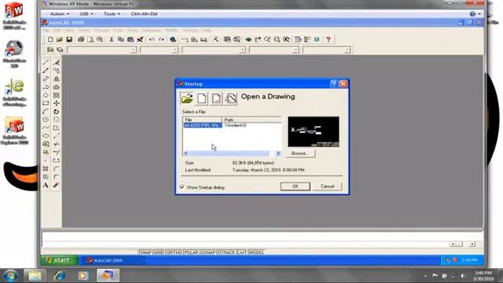
Task: Open the Tools menu of Virtual PC
Action: (112, 14)
